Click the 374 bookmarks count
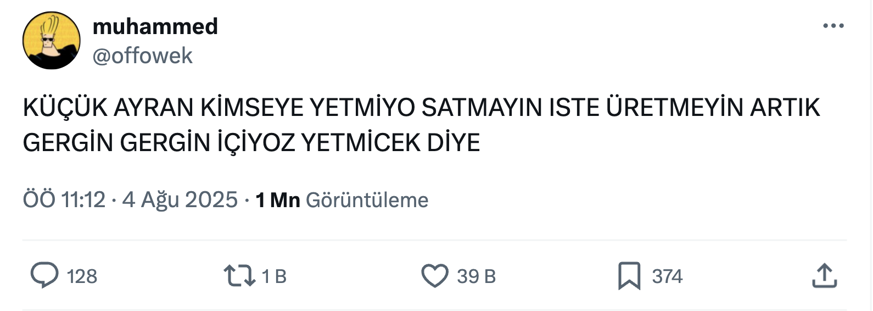The height and width of the screenshot is (311, 873). click(x=668, y=276)
